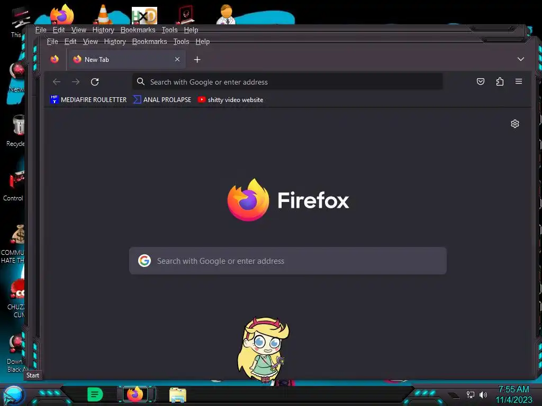
Task: Select the New Tab tab
Action: click(127, 59)
